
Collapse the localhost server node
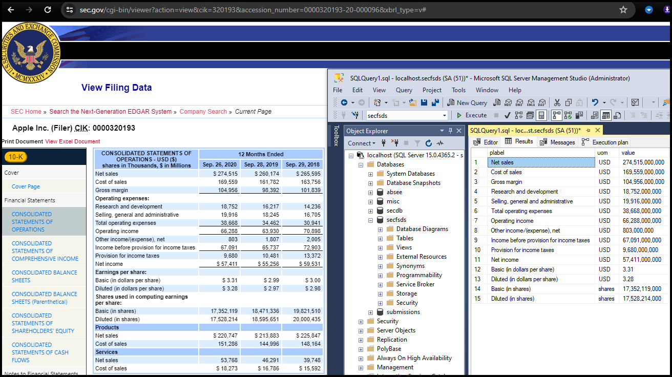click(x=351, y=155)
